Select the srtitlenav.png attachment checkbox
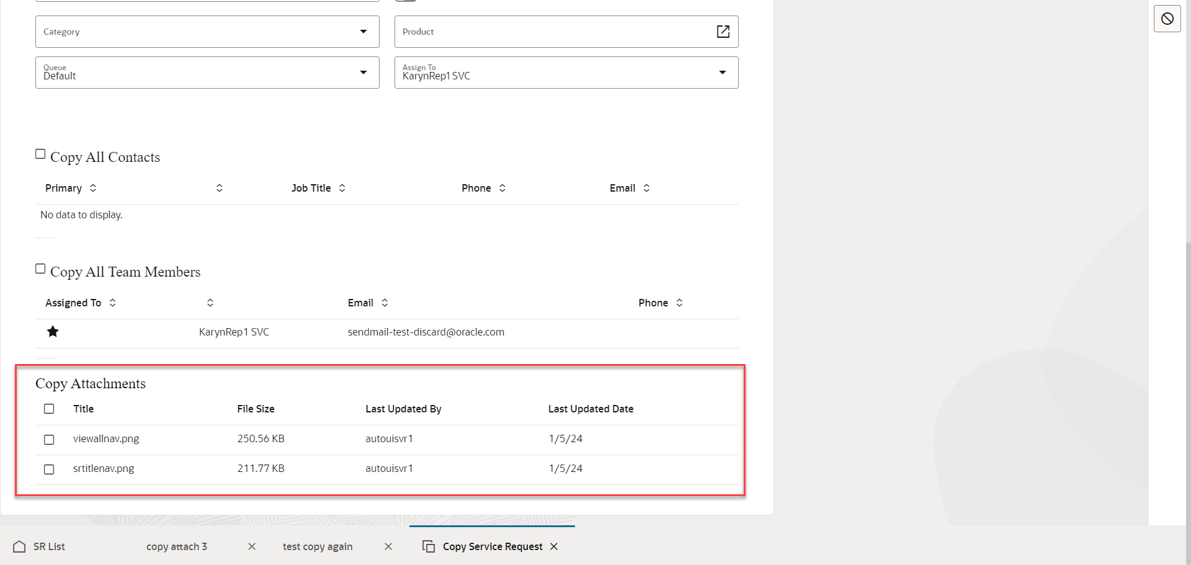1191x565 pixels. point(49,469)
